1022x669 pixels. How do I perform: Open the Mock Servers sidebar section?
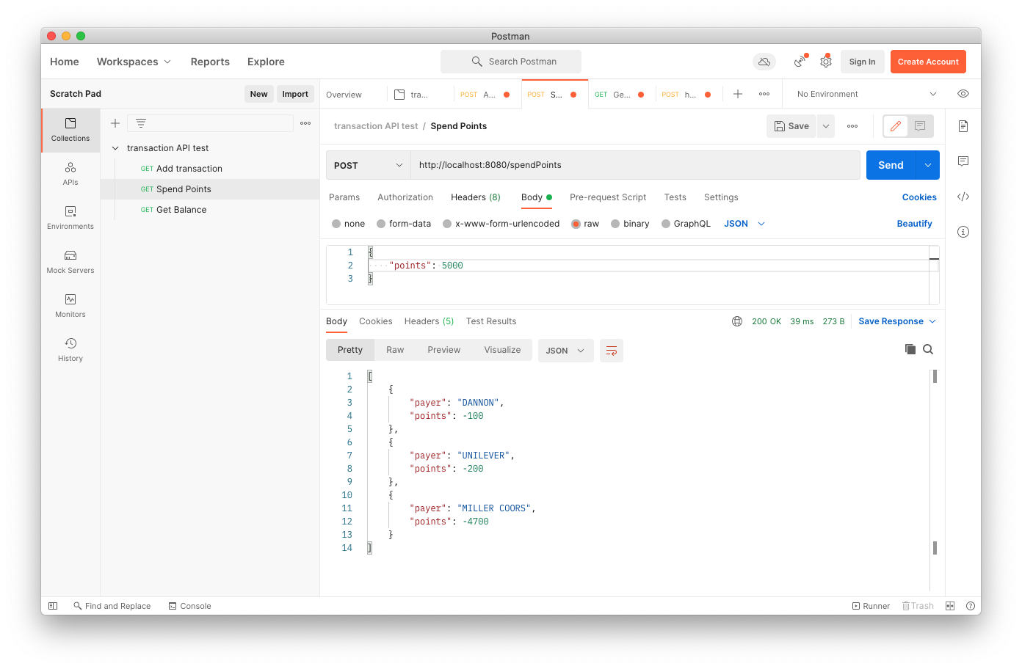pos(70,262)
